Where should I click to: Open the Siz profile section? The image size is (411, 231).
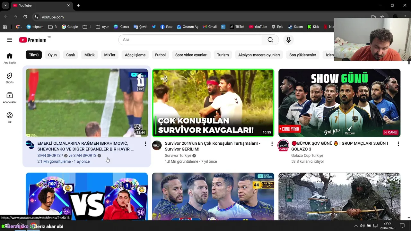[x=10, y=117]
